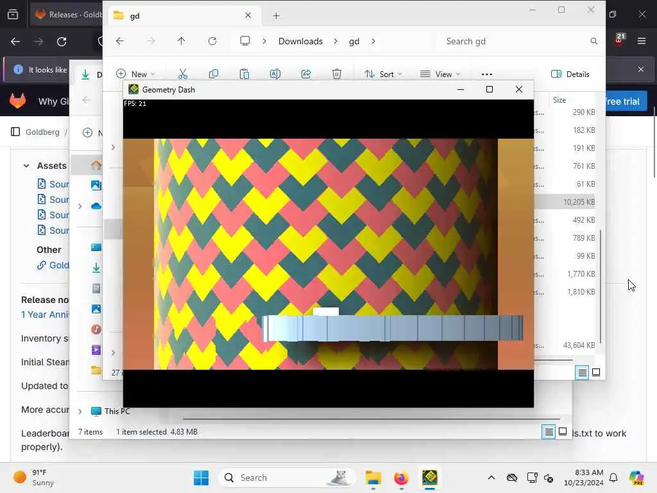Open the notifications bell in system tray

tap(613, 478)
